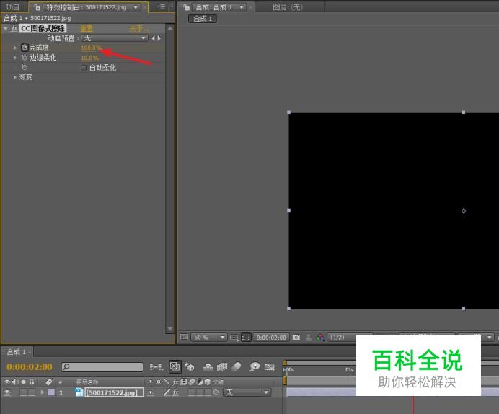Image resolution: width=499 pixels, height=414 pixels.
Task: Enable the 自动柔化 checkbox
Action: pyautogui.click(x=84, y=68)
